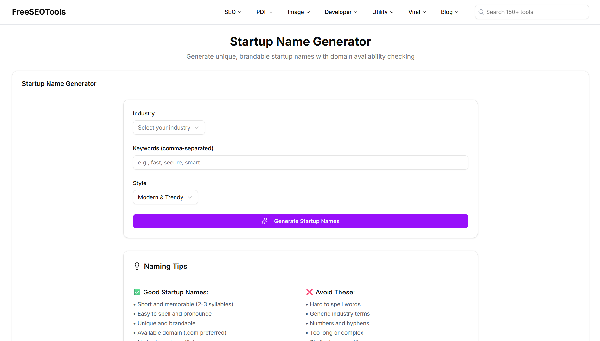This screenshot has height=341, width=600.
Task: Click the lightbulb icon beside Naming Tips
Action: click(137, 266)
